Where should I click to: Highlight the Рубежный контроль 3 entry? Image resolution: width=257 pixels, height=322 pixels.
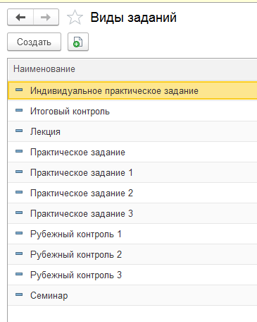[x=132, y=275]
